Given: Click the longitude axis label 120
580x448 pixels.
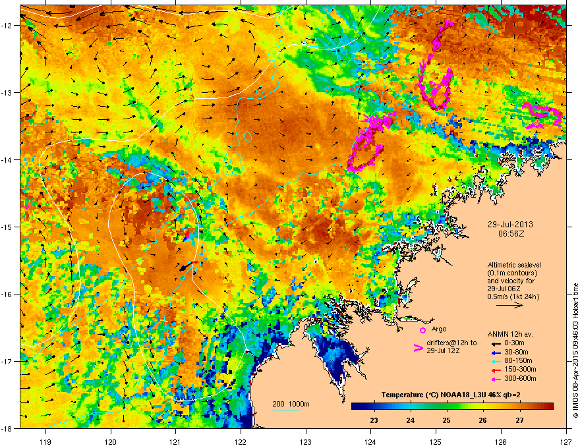Looking at the screenshot, I should click(x=111, y=441).
